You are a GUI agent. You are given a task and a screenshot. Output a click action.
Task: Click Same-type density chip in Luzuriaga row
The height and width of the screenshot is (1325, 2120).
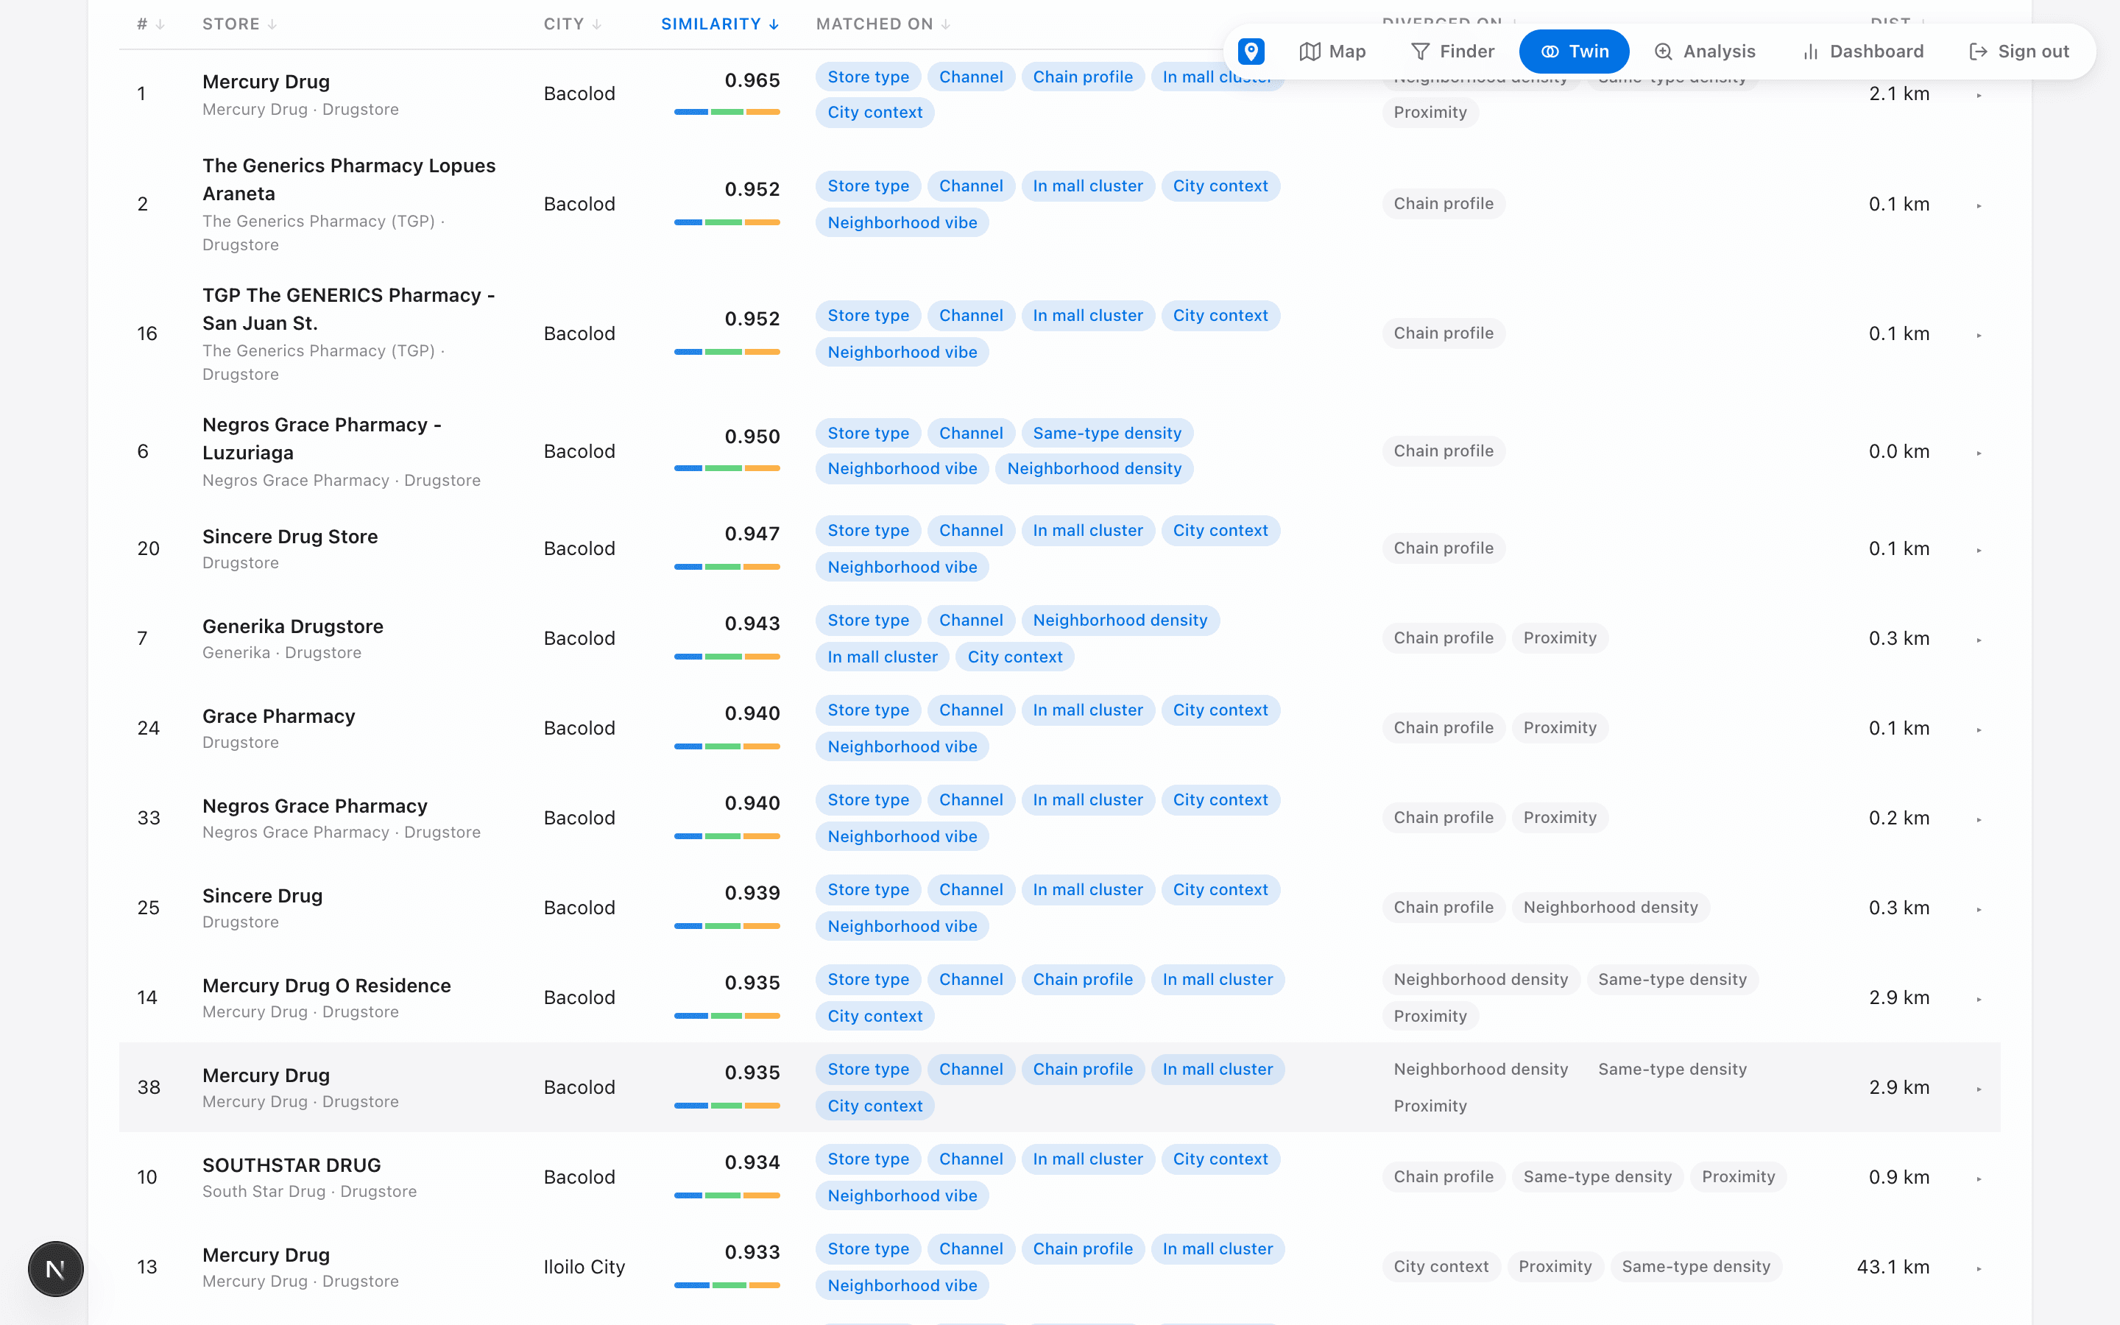(x=1107, y=433)
